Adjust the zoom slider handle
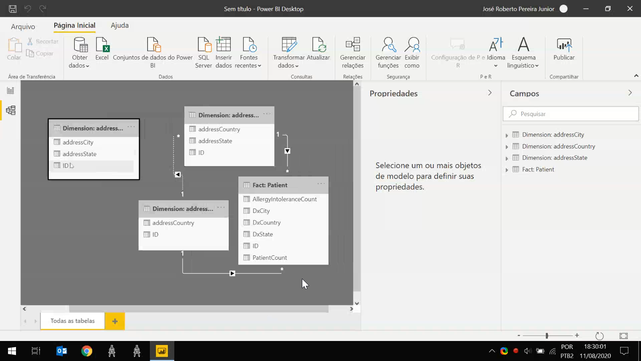This screenshot has width=641, height=361. point(547,335)
